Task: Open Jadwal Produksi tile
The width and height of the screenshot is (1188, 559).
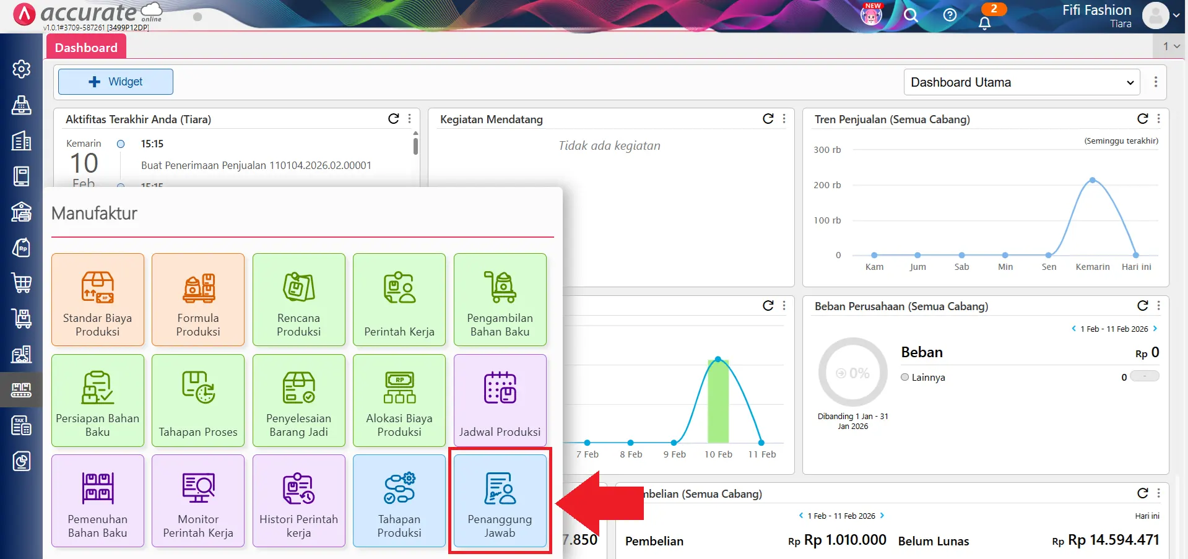Action: [500, 401]
